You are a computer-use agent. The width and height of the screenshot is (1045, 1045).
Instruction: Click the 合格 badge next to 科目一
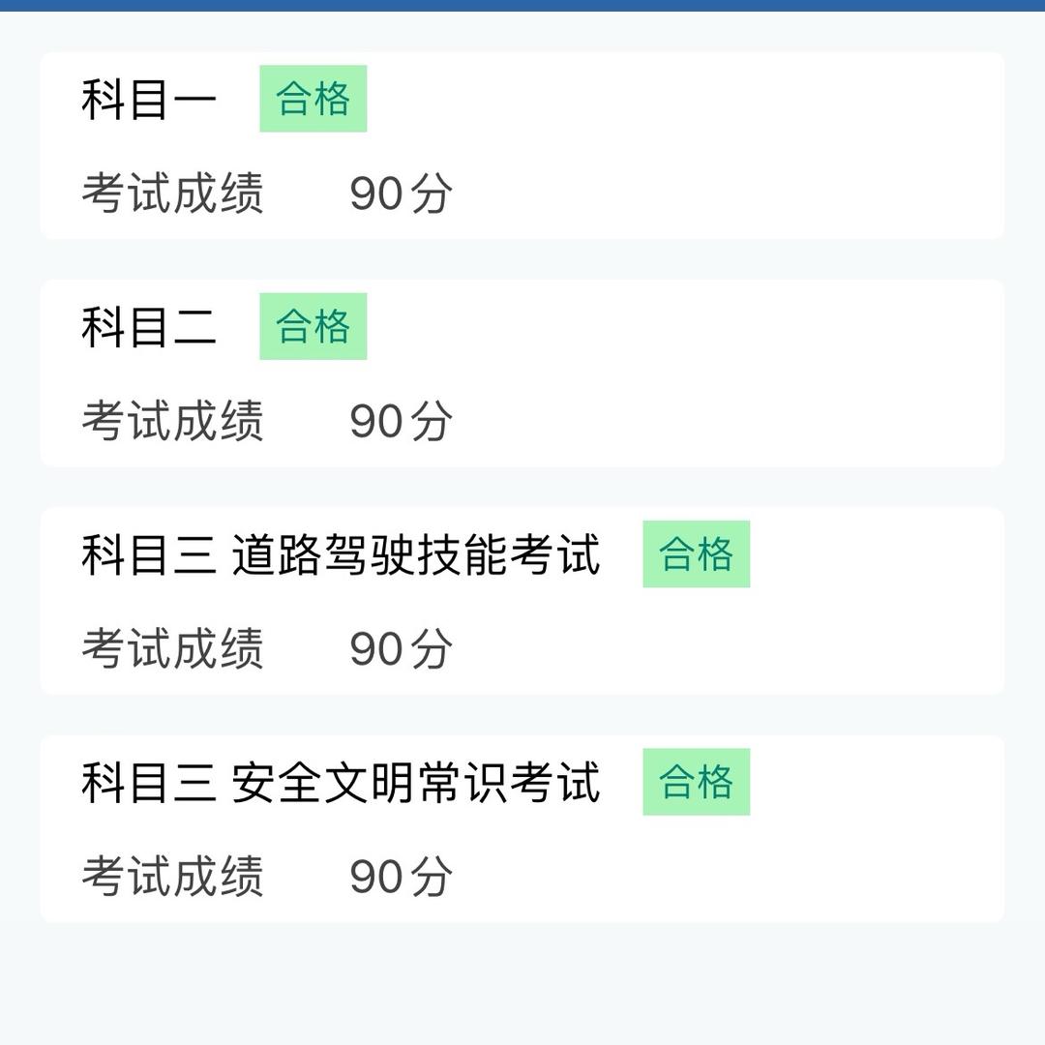tap(313, 97)
